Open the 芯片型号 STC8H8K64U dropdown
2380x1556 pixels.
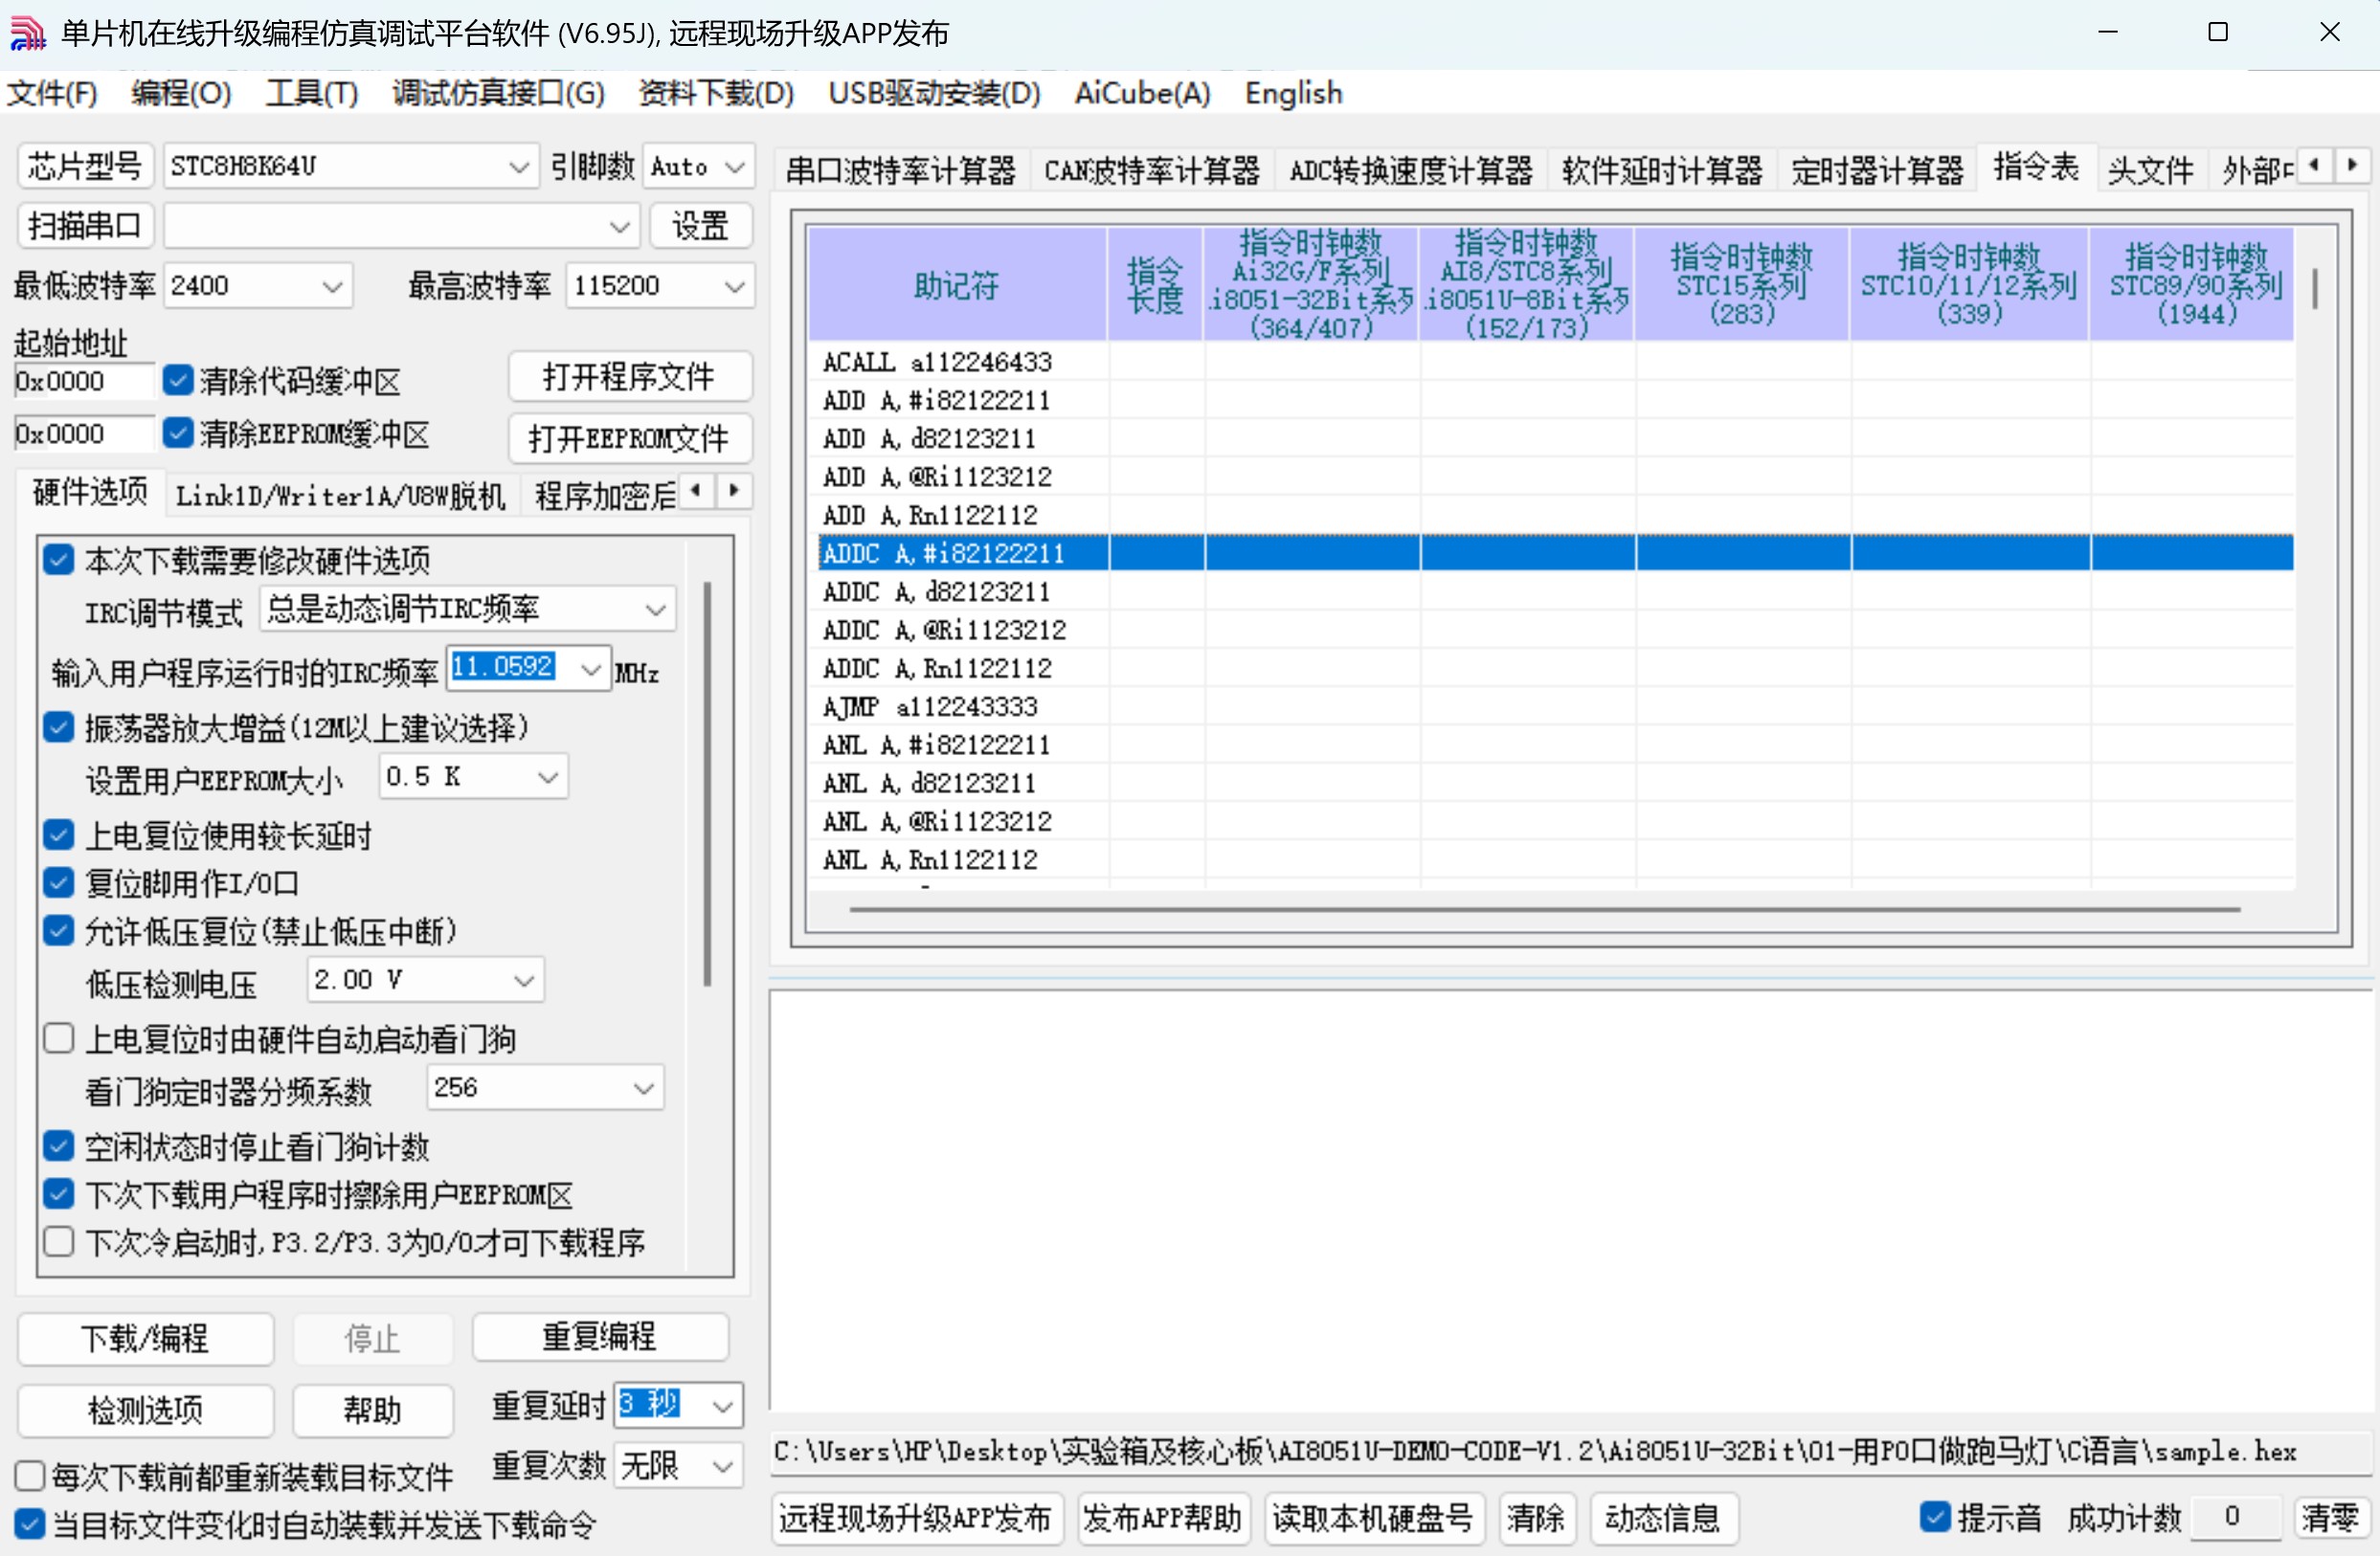(x=517, y=167)
